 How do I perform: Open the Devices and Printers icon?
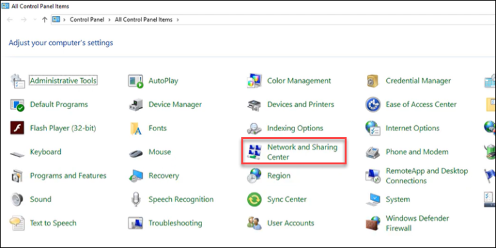point(254,105)
